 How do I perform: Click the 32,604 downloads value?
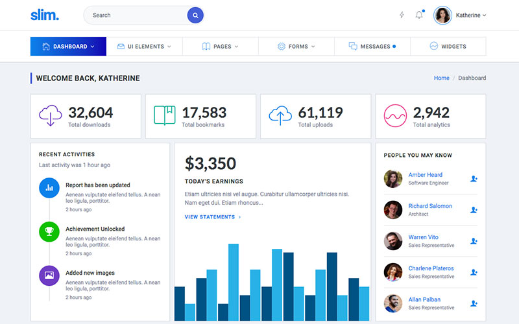[x=91, y=113]
